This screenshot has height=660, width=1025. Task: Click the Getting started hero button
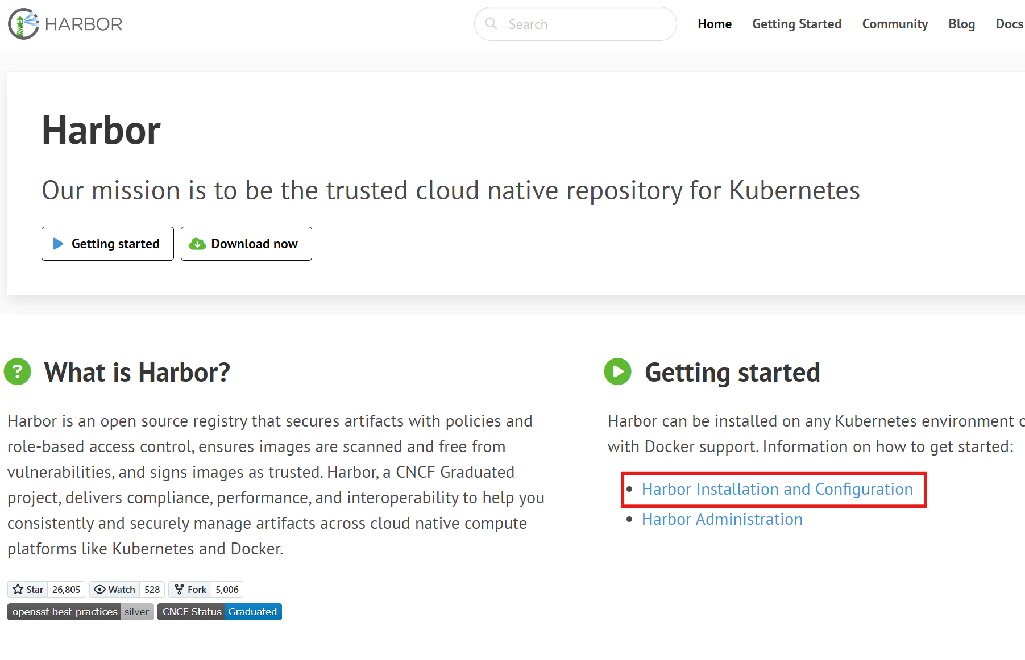tap(107, 244)
